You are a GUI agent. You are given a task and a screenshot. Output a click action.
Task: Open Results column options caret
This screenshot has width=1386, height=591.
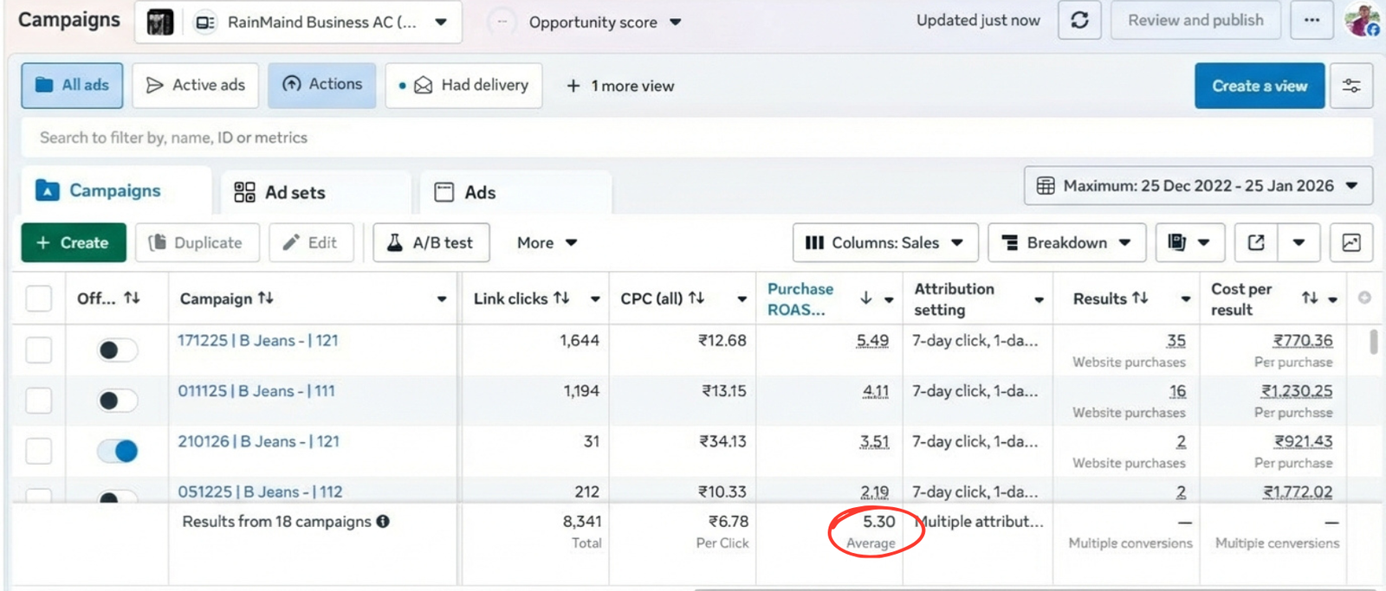click(1186, 299)
